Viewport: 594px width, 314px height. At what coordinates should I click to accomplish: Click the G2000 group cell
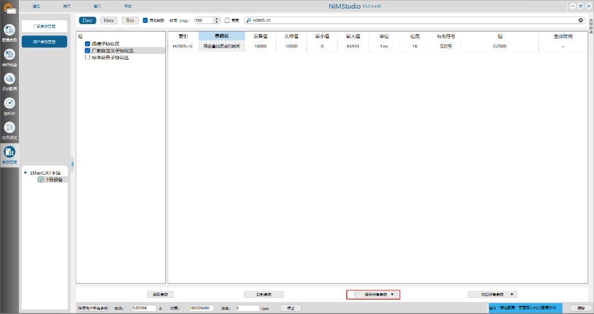point(500,46)
